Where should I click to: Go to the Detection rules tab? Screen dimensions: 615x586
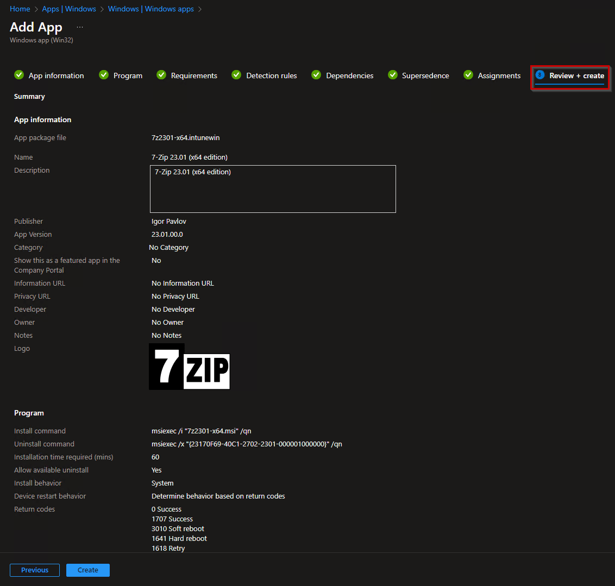(272, 75)
